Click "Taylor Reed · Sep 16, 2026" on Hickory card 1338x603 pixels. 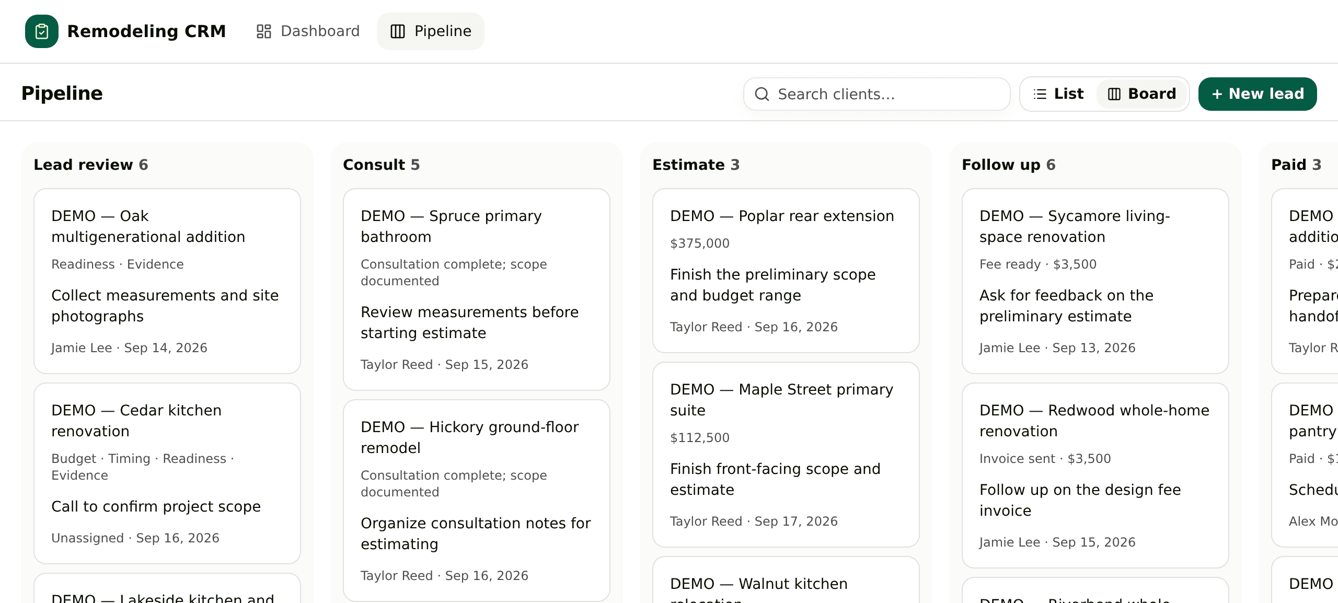pos(445,575)
